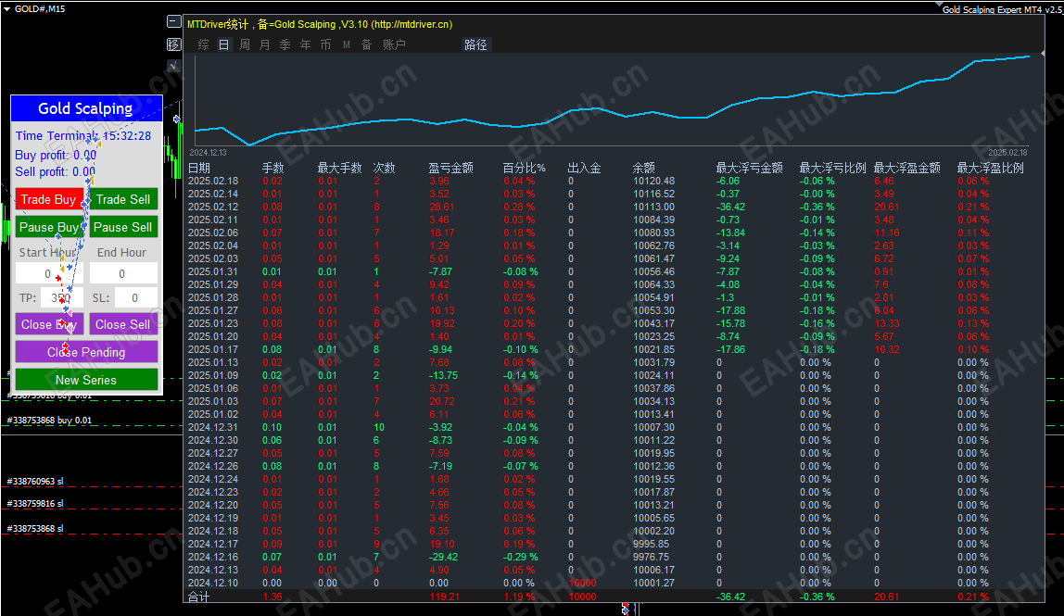The image size is (1064, 616).
Task: Click the New Series button
Action: 86,380
